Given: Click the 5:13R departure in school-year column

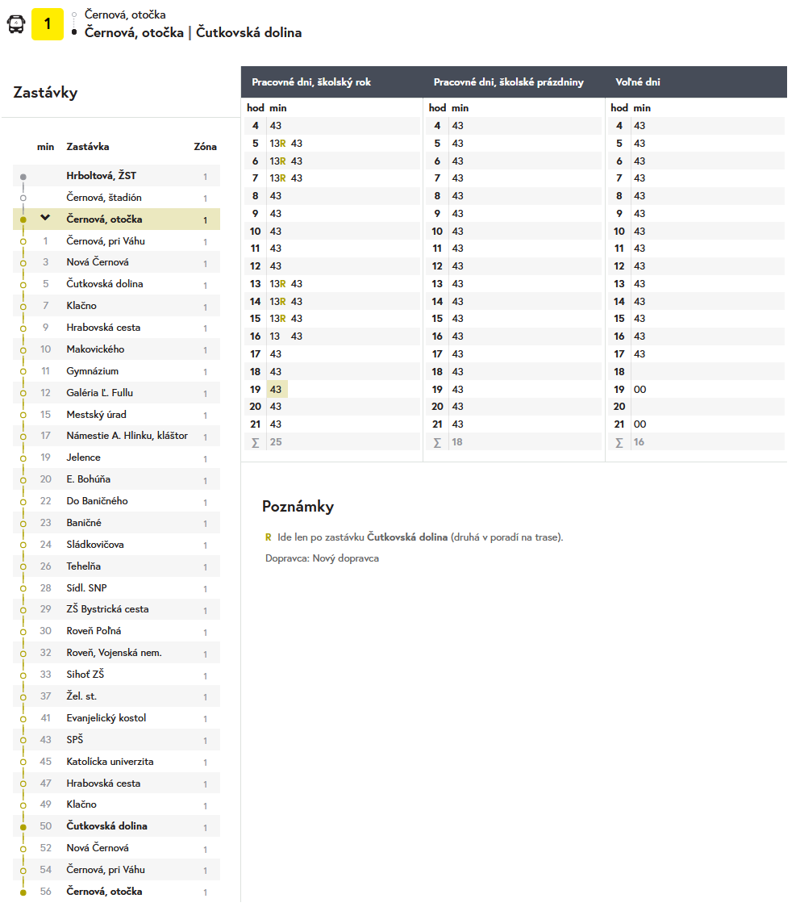Looking at the screenshot, I should (277, 144).
